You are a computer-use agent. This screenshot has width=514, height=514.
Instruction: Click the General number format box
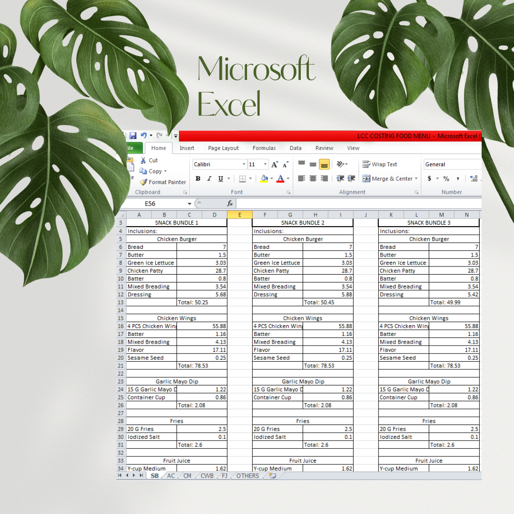(x=453, y=164)
